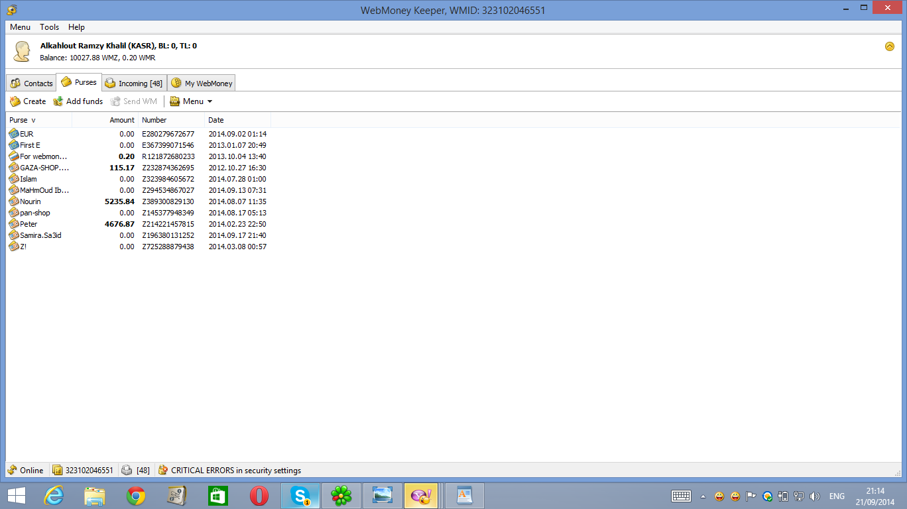Sort by the Date column header

tap(237, 120)
